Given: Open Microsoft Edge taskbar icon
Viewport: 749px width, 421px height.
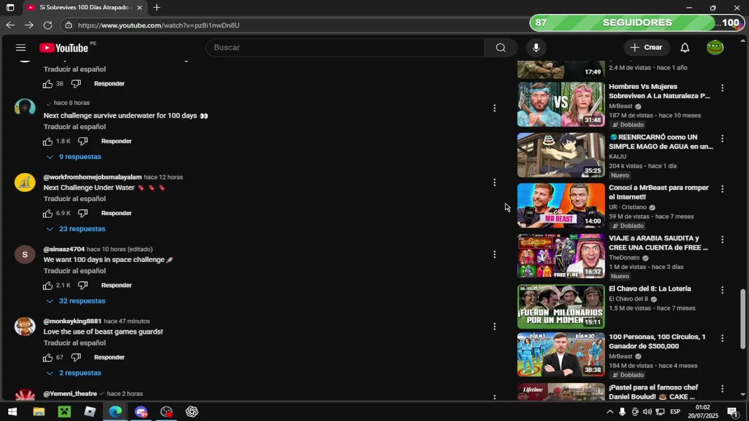Looking at the screenshot, I should coord(115,412).
